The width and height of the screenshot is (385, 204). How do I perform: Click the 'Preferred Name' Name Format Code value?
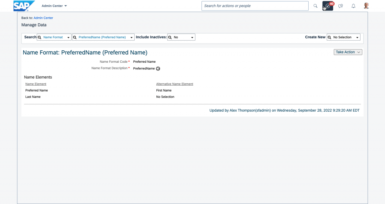[144, 62]
